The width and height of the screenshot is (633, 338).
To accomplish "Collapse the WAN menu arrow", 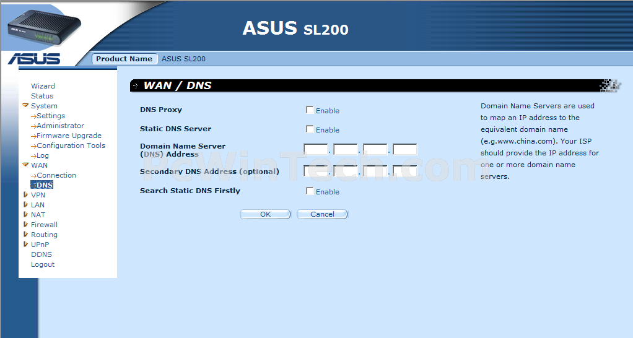I will tap(25, 165).
